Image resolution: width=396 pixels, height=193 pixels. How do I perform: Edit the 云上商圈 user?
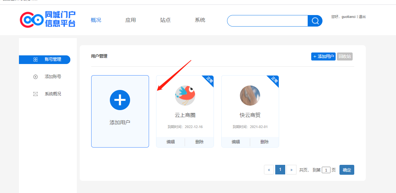pos(171,142)
